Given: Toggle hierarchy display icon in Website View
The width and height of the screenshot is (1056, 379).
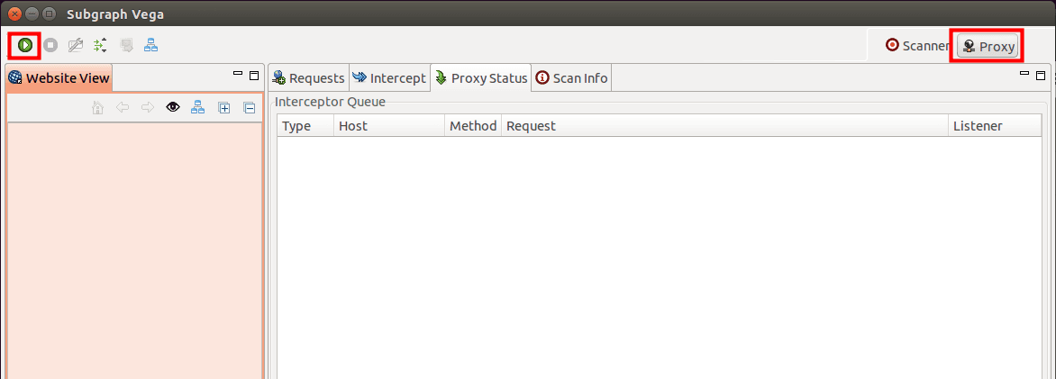Looking at the screenshot, I should click(197, 107).
